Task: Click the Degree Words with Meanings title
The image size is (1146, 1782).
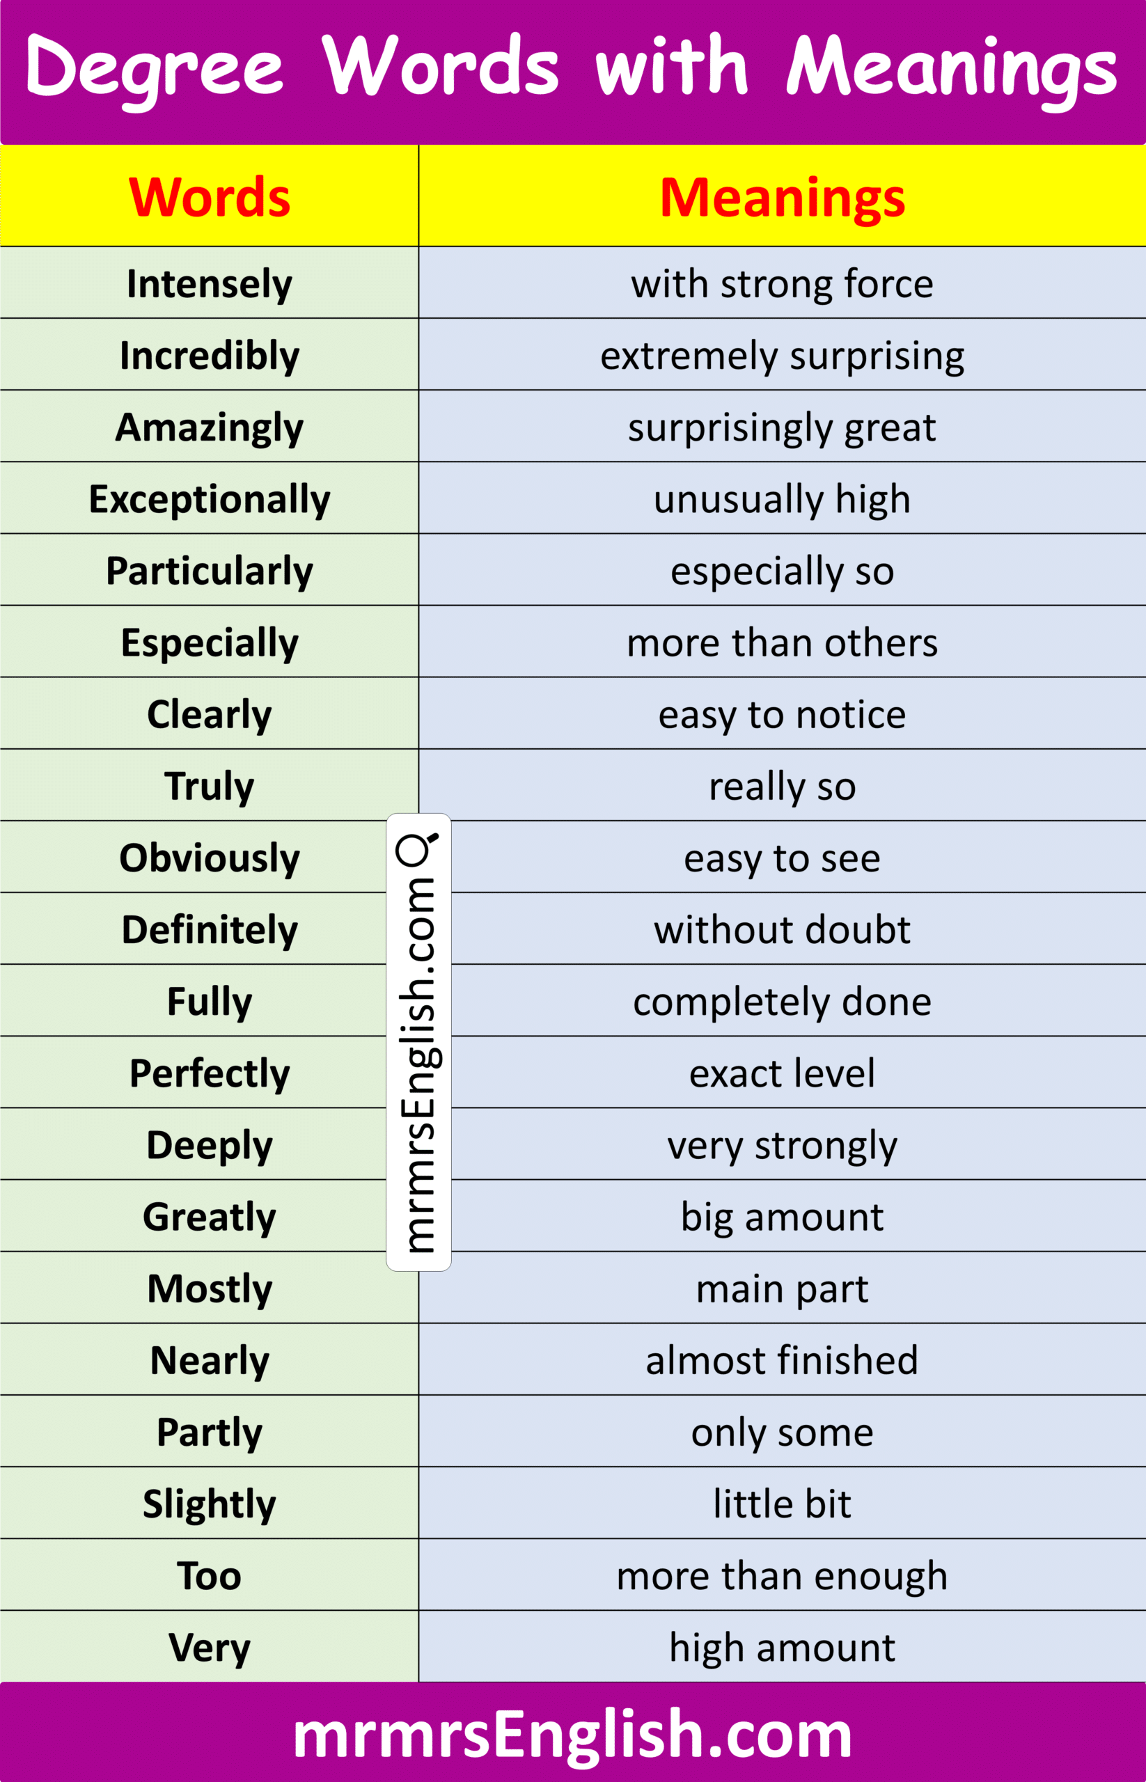Action: coord(572,68)
